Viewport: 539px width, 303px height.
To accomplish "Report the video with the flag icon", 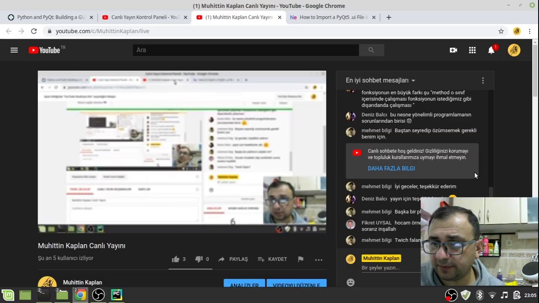I will 301,259.
